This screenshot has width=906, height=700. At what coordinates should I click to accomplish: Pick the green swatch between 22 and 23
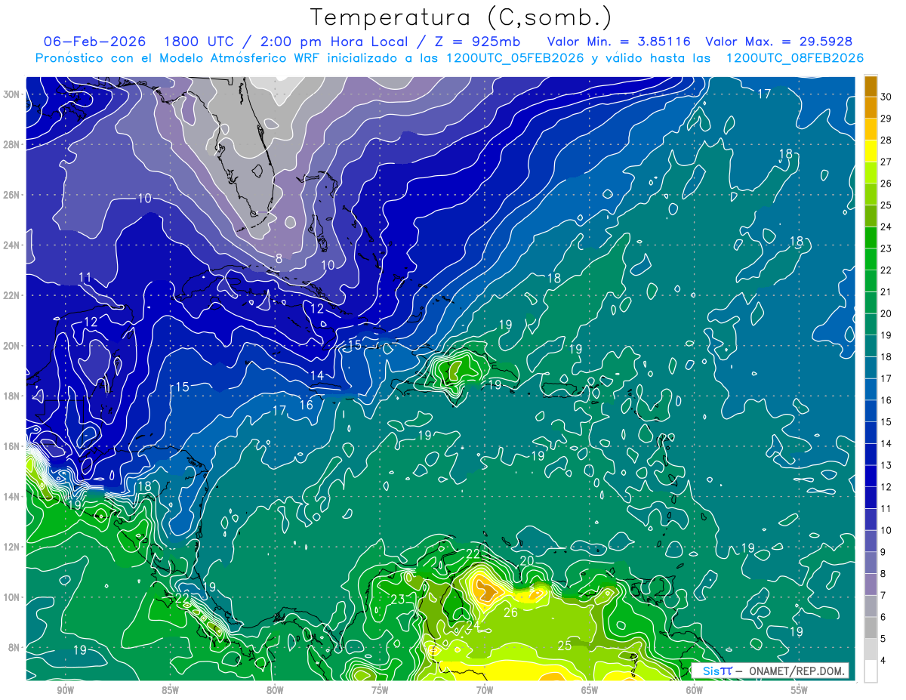pos(871,259)
